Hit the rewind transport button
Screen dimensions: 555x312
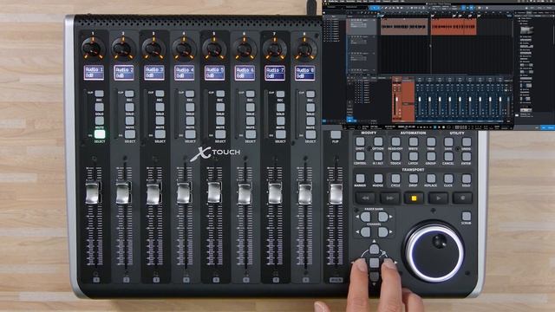click(x=365, y=198)
